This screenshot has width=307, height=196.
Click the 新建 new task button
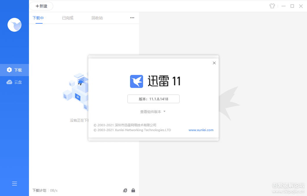pos(41,6)
